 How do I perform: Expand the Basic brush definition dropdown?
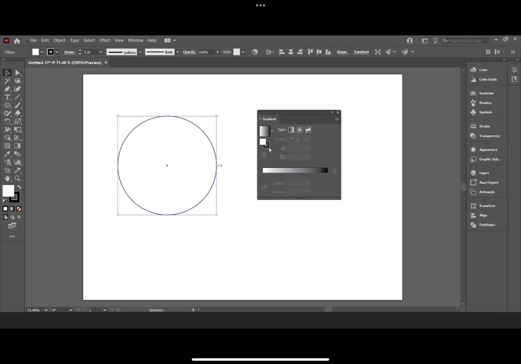pos(177,52)
